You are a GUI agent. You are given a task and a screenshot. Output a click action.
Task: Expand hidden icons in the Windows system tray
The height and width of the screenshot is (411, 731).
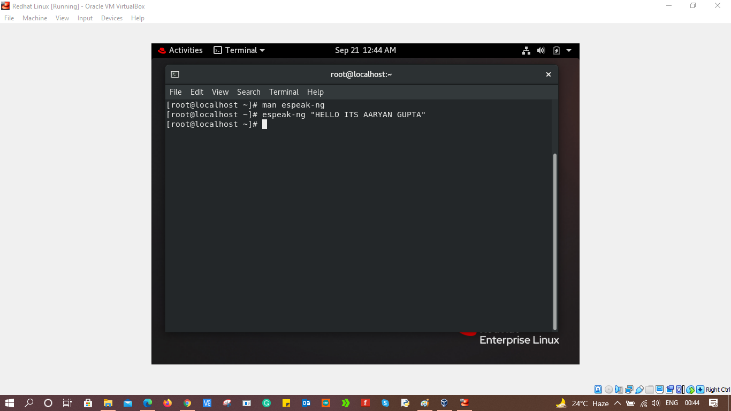617,403
